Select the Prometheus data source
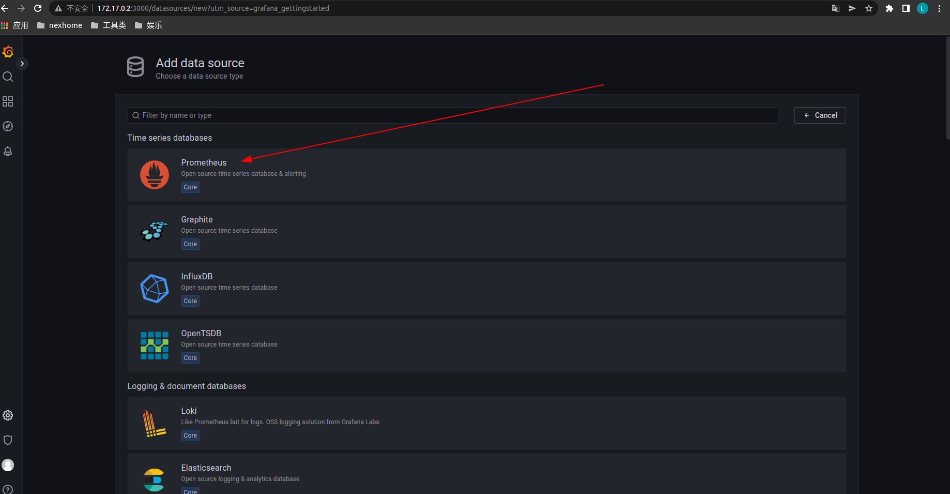Image resolution: width=950 pixels, height=494 pixels. (487, 175)
